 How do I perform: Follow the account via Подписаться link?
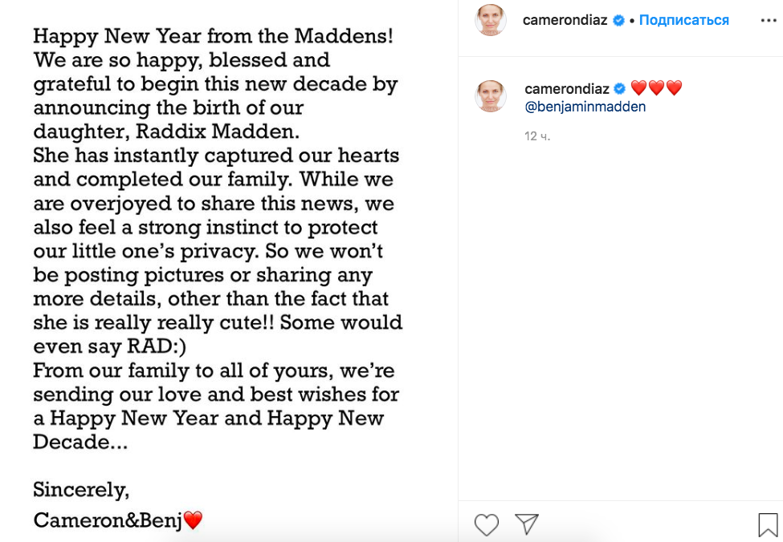[x=683, y=20]
